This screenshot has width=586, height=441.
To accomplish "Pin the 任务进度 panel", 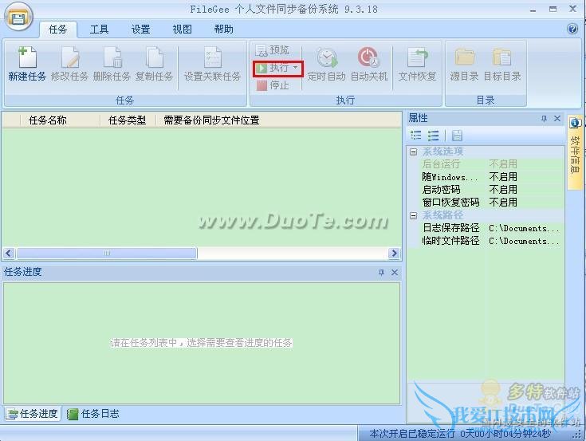I will 381,273.
